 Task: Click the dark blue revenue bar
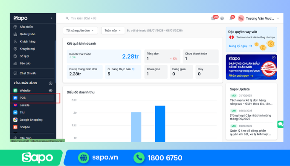pos(160,124)
